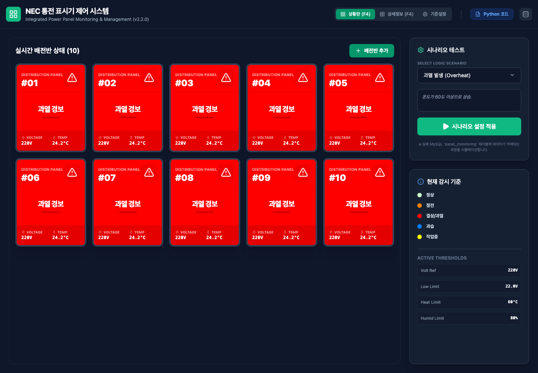538x373 pixels.
Task: Click the 시나리오 테스트 gear icon
Action: point(421,50)
